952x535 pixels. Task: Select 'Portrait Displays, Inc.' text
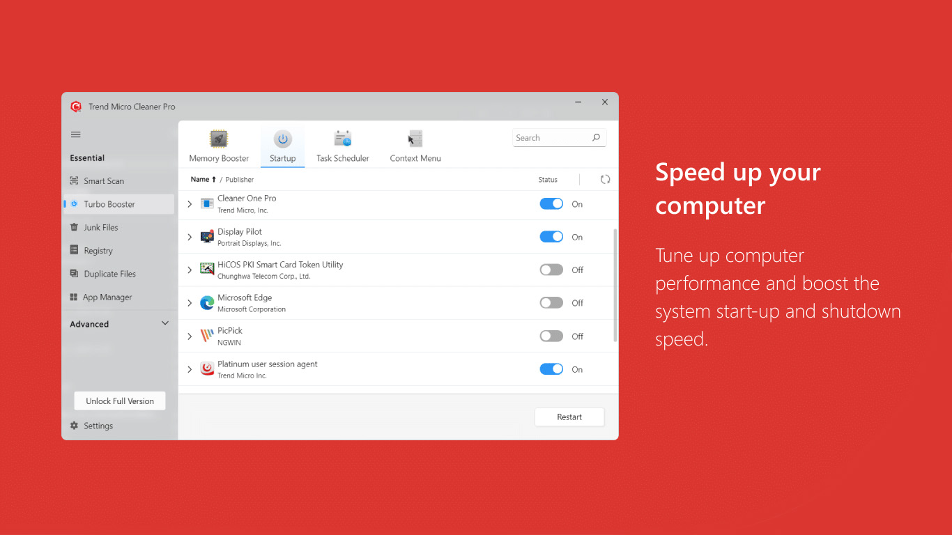[249, 244]
